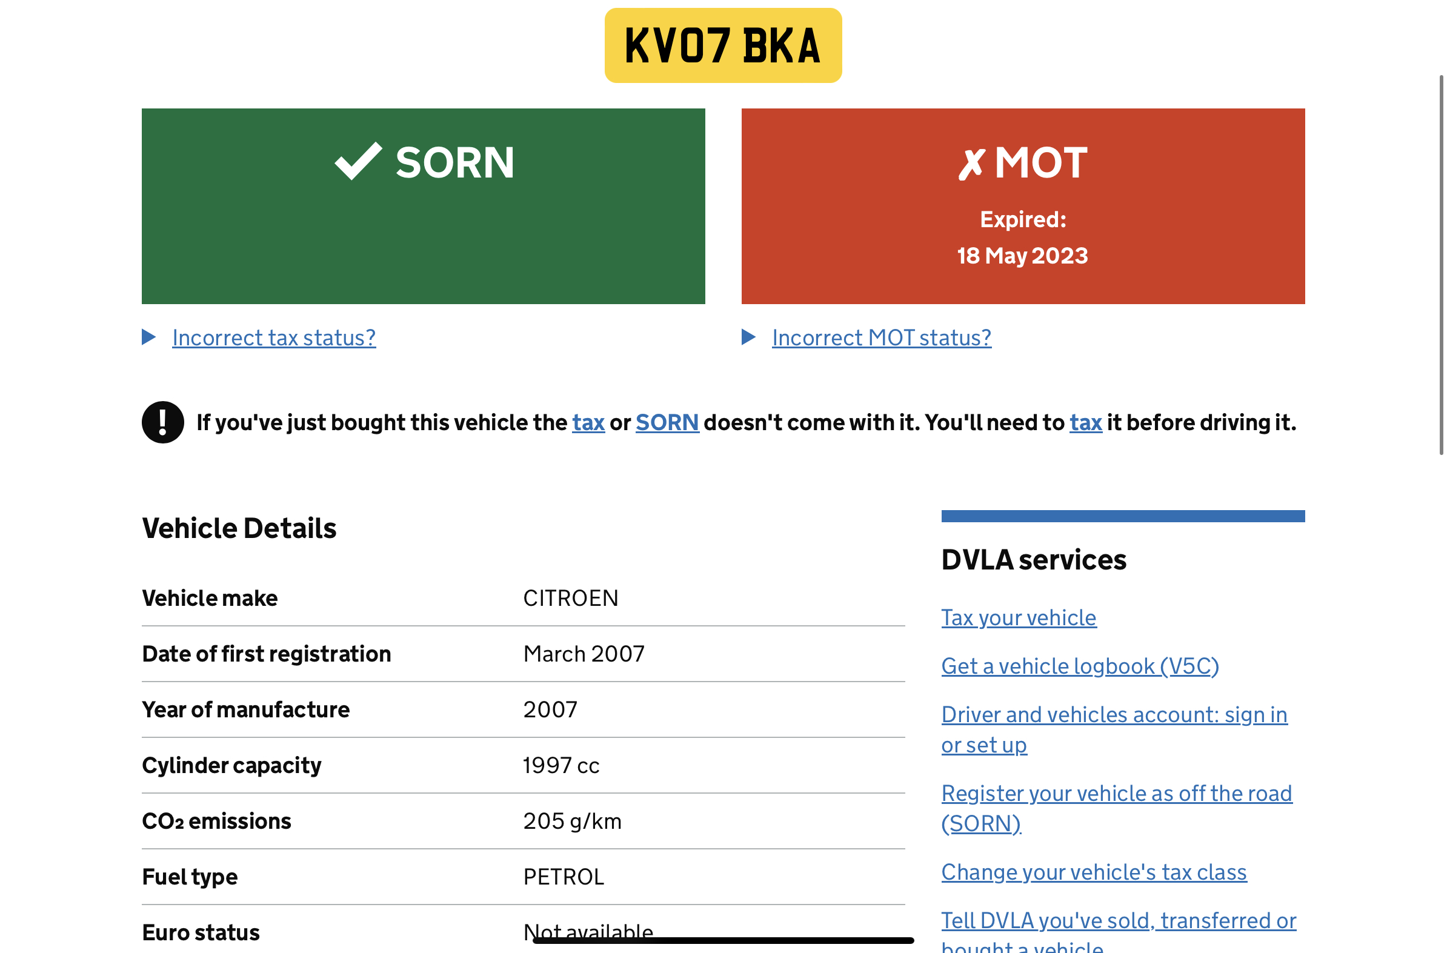Open Get a vehicle logbook (V5C) link

(x=1080, y=666)
